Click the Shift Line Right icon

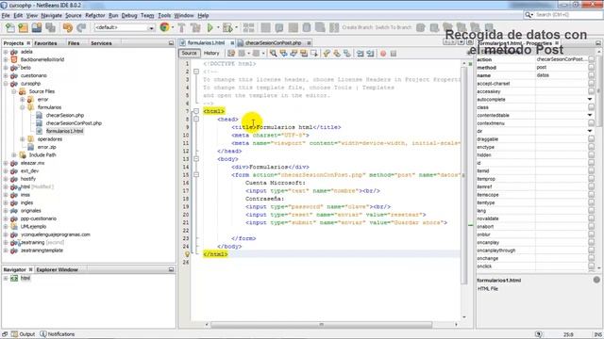point(371,54)
